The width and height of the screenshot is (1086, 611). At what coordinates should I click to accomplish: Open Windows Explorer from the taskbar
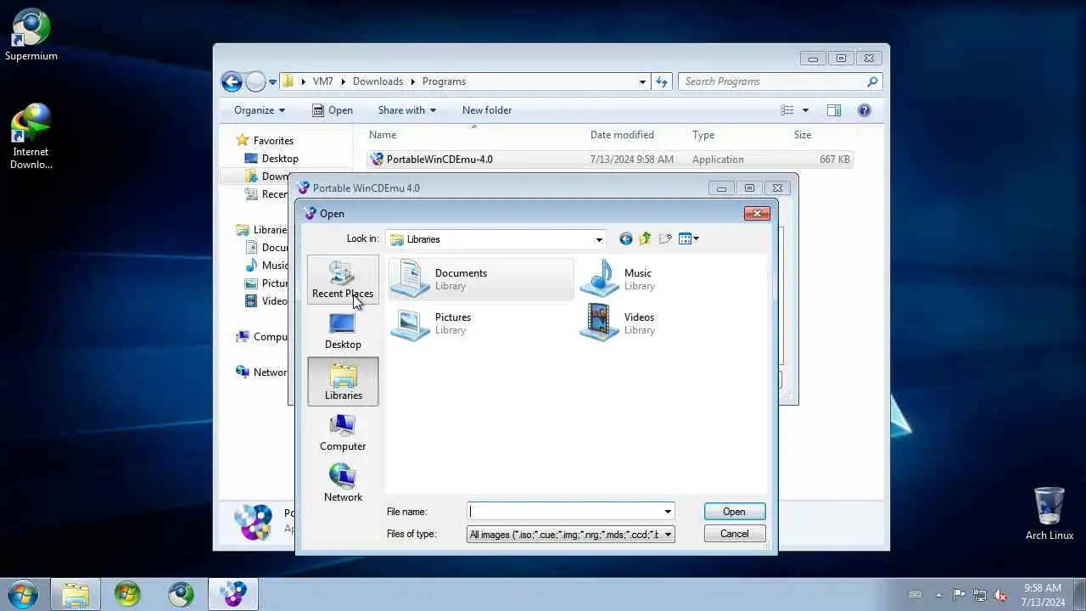[76, 594]
